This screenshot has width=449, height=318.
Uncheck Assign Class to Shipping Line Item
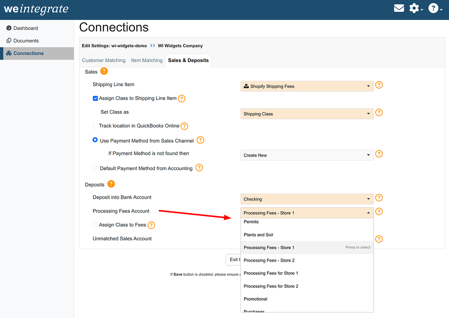point(95,98)
